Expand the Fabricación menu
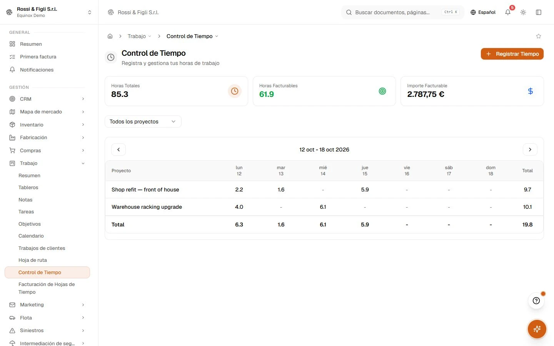The height and width of the screenshot is (346, 554). (x=47, y=138)
